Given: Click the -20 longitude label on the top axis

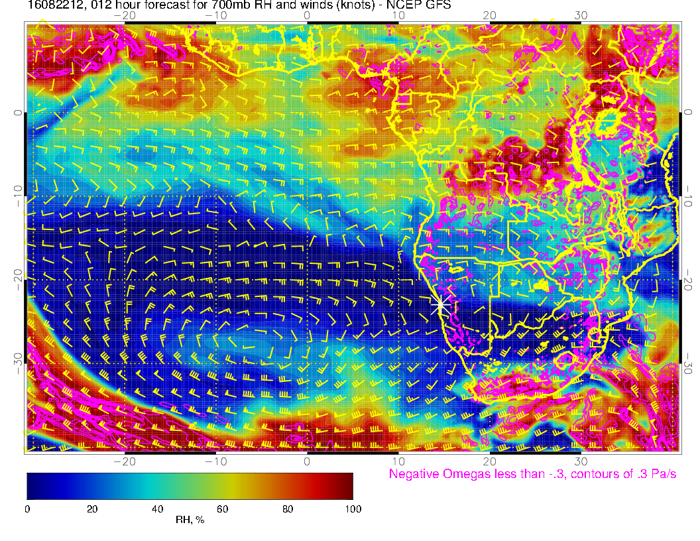Looking at the screenshot, I should tap(124, 15).
